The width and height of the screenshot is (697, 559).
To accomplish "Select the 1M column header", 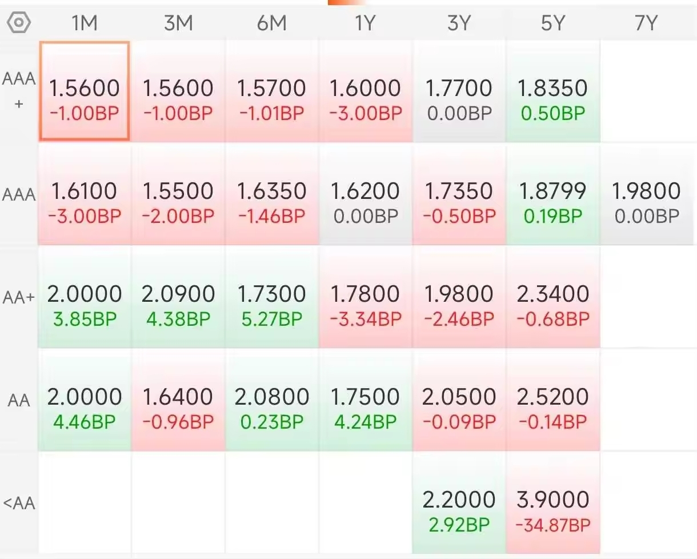I will pos(85,23).
